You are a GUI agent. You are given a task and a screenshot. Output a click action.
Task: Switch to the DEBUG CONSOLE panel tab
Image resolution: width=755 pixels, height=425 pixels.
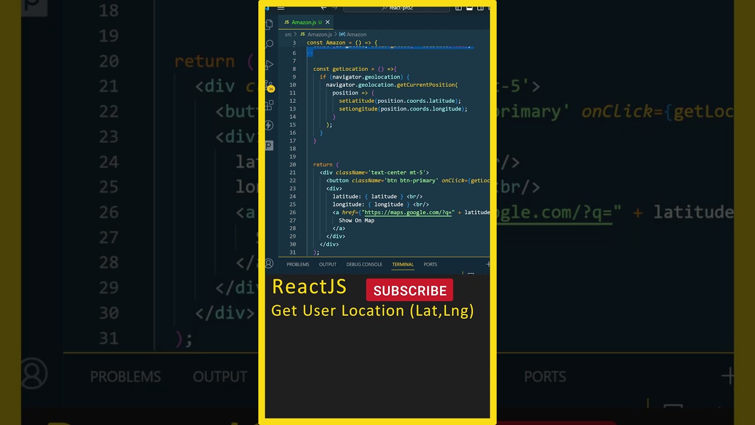pyautogui.click(x=364, y=264)
